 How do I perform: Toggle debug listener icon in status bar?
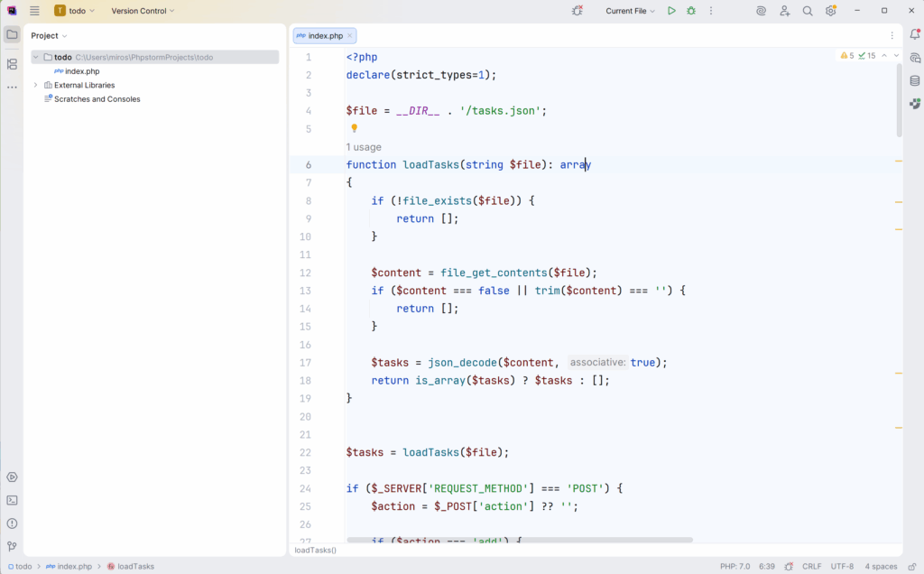(x=789, y=567)
